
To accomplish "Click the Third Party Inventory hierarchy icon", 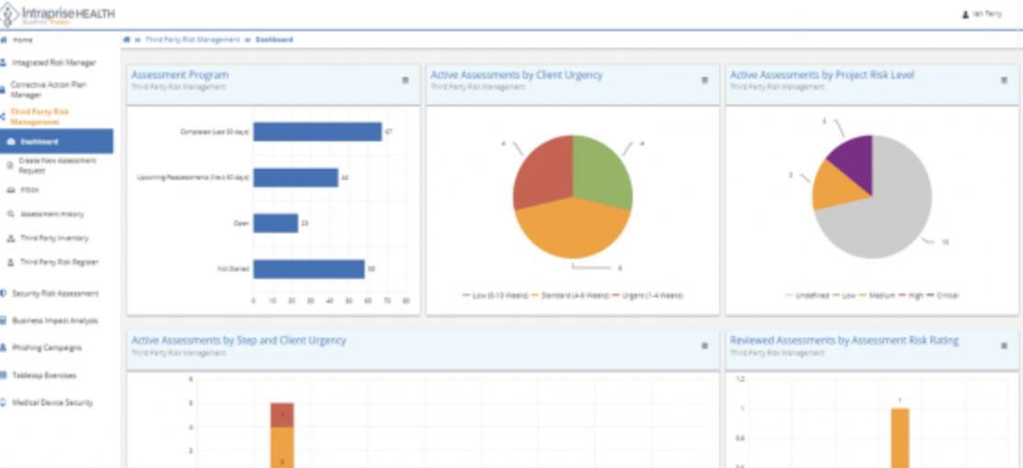I will (x=10, y=239).
